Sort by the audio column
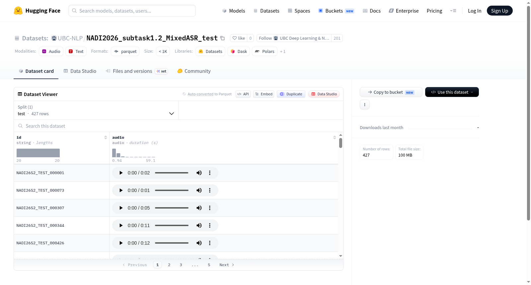Image resolution: width=531 pixels, height=285 pixels. [335, 137]
